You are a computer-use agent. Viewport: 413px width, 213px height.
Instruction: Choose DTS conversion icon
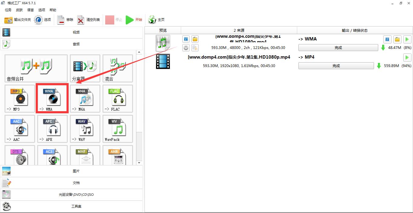tap(20, 155)
